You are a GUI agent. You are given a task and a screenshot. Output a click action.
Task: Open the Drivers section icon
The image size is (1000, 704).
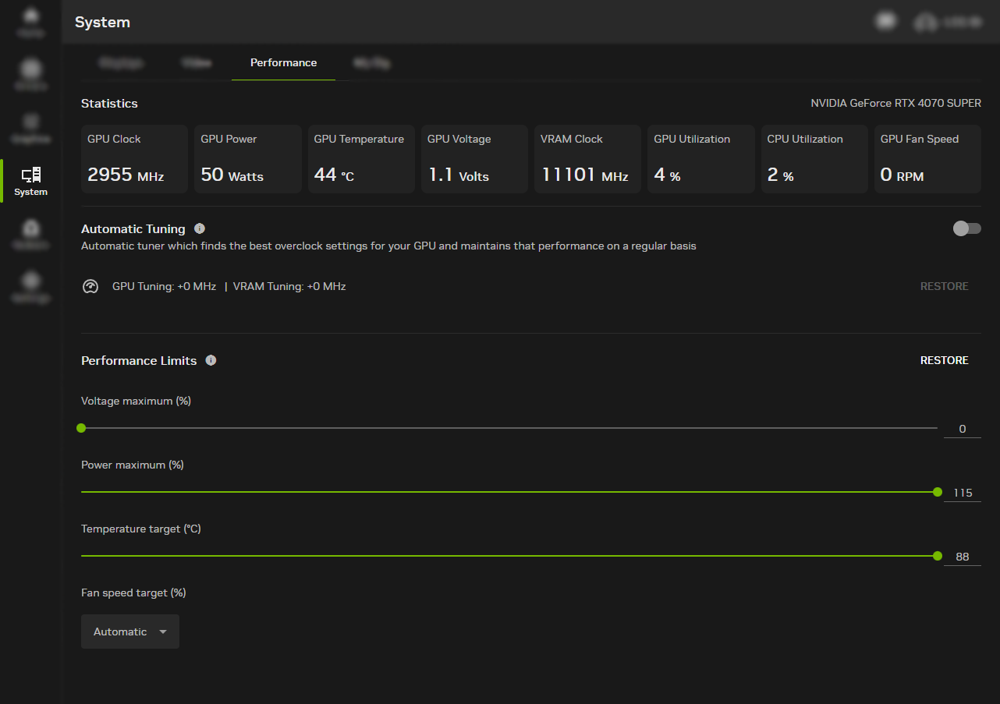click(x=30, y=74)
